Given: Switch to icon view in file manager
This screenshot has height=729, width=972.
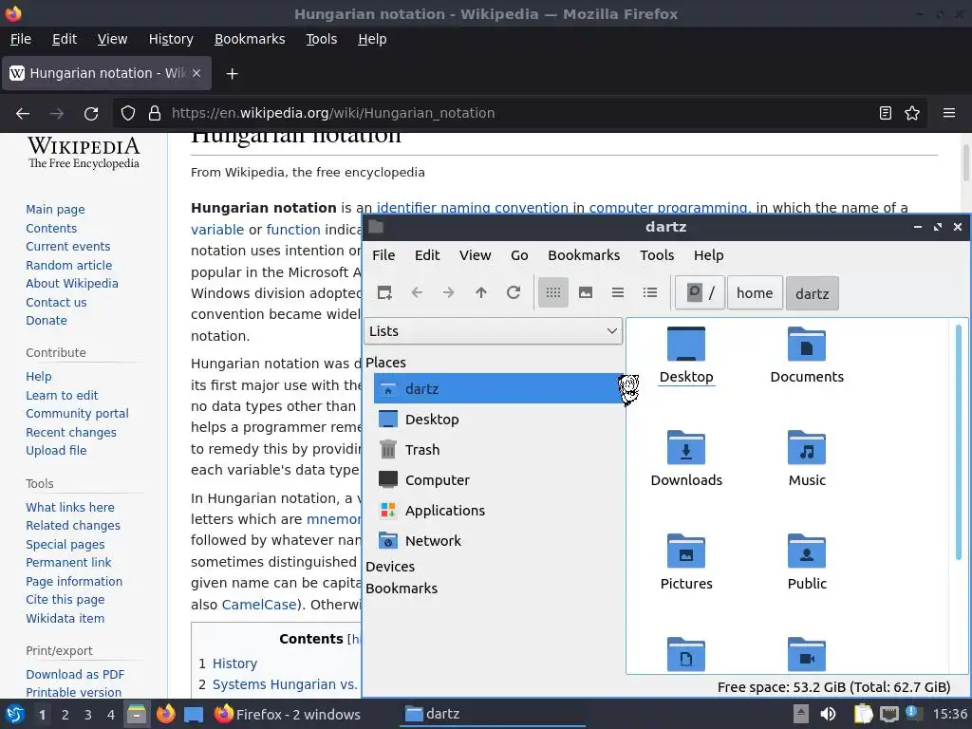Looking at the screenshot, I should point(553,292).
